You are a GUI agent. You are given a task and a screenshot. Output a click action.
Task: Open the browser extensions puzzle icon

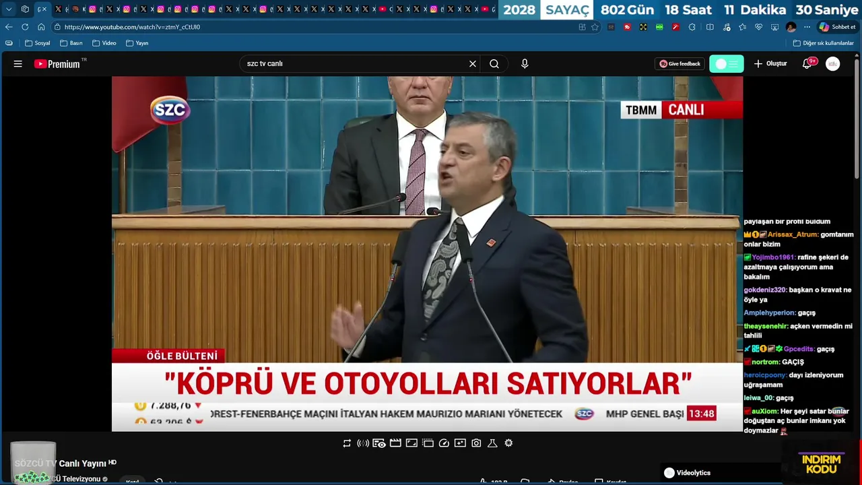tap(692, 27)
